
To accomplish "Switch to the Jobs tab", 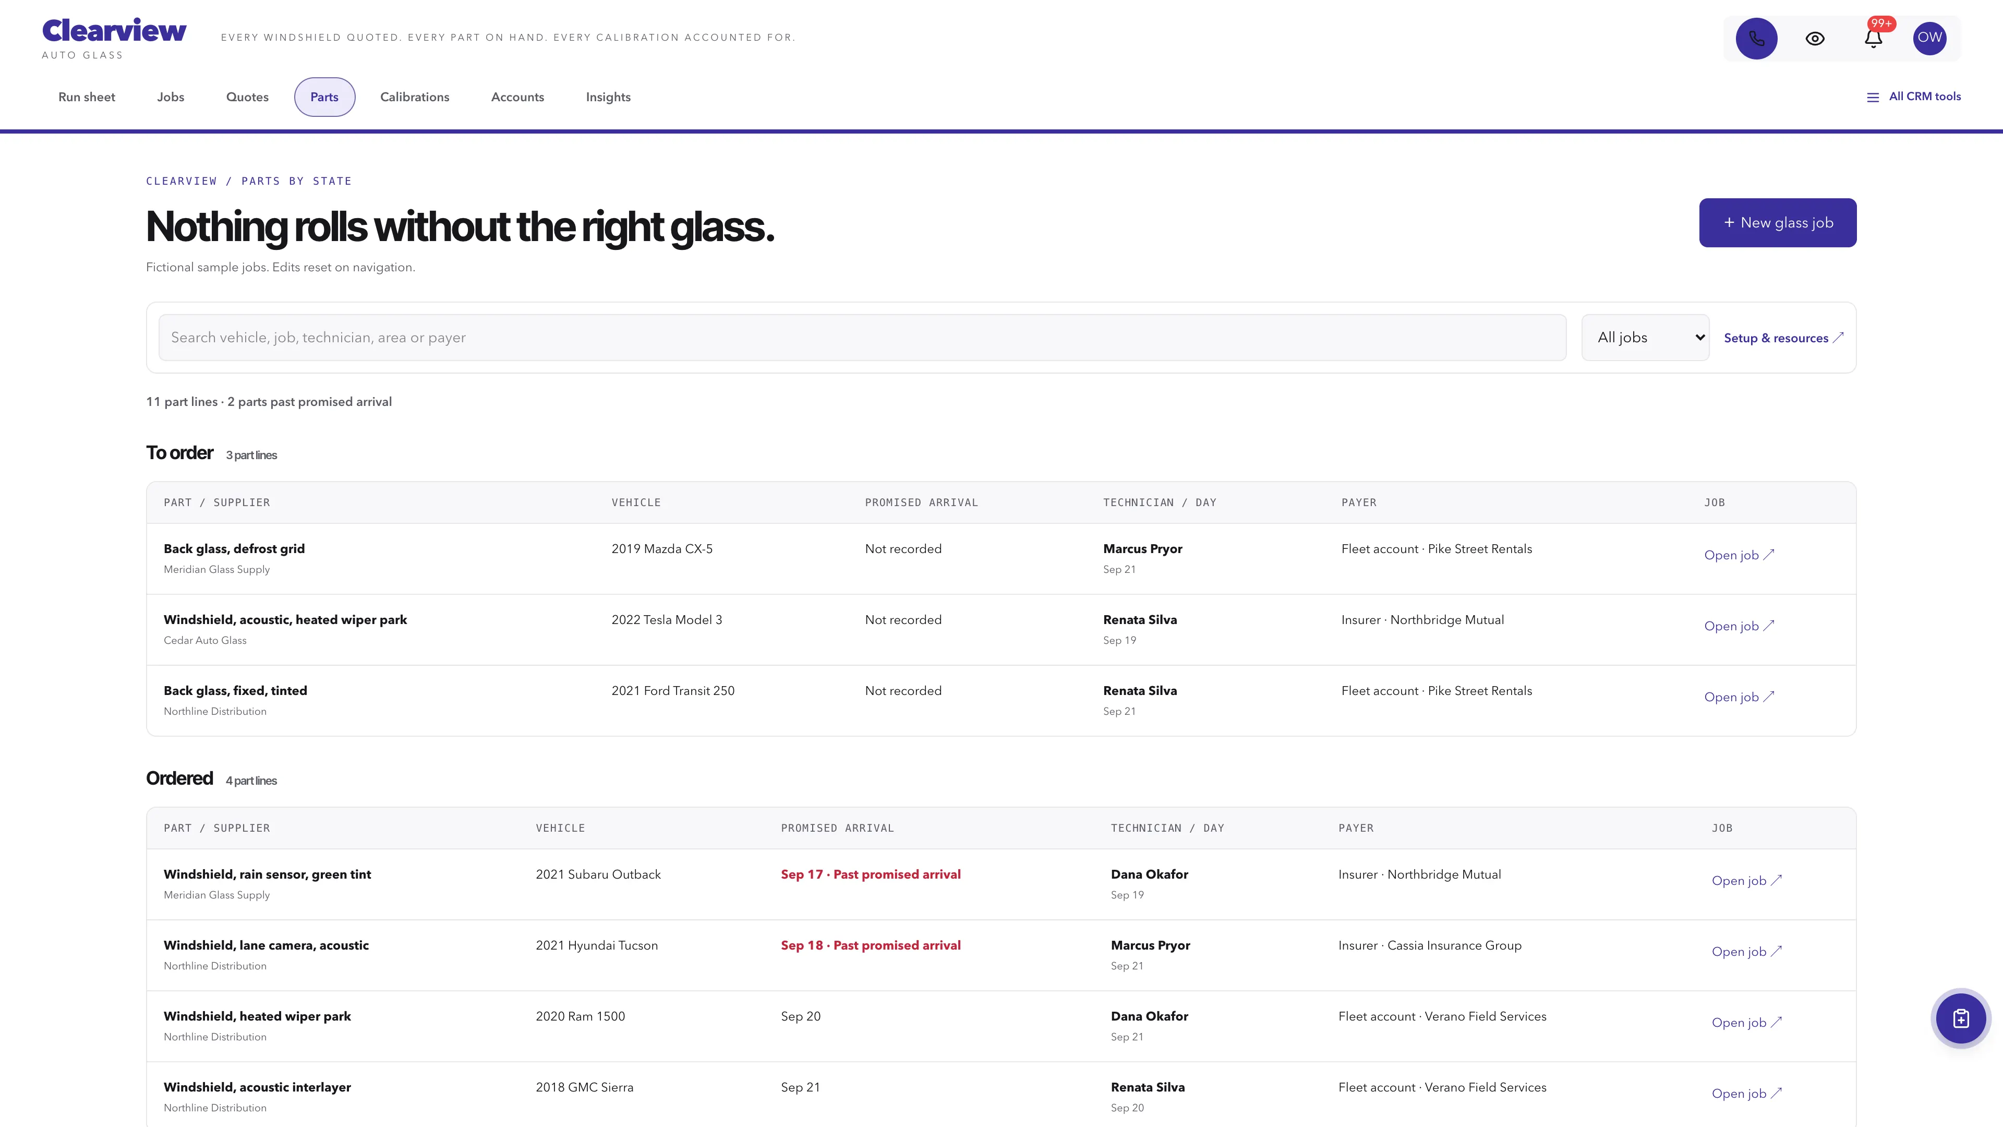I will [170, 97].
